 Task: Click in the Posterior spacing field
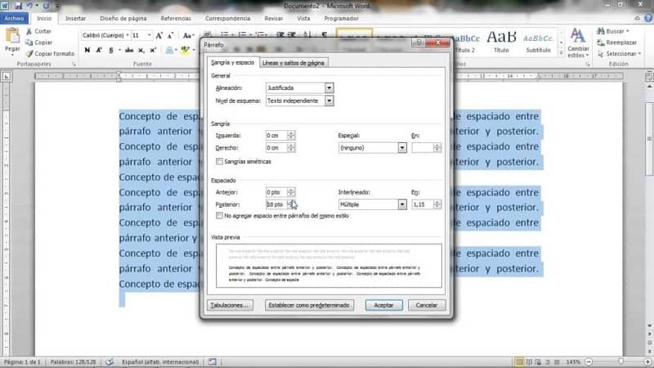pyautogui.click(x=276, y=204)
